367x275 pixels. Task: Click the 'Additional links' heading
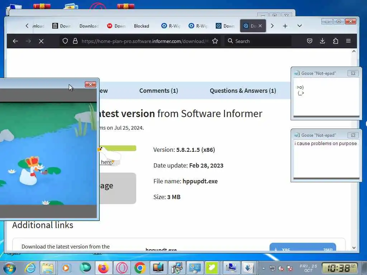[43, 225]
